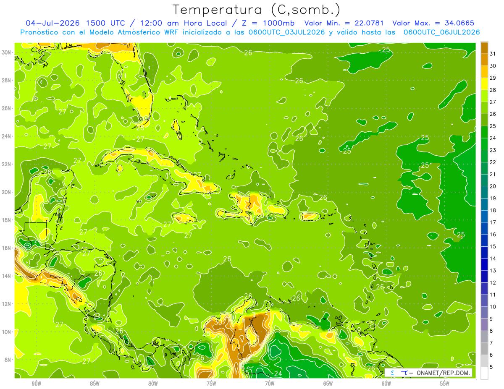Screen dimensions: 504x389
Task: Click the white swatch below 5 on color scale
Action: (484, 373)
